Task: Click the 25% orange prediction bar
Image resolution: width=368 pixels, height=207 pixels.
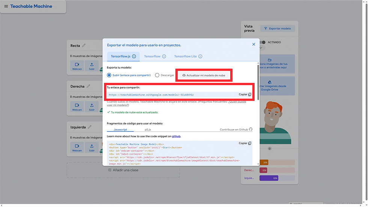Action: pos(277,162)
